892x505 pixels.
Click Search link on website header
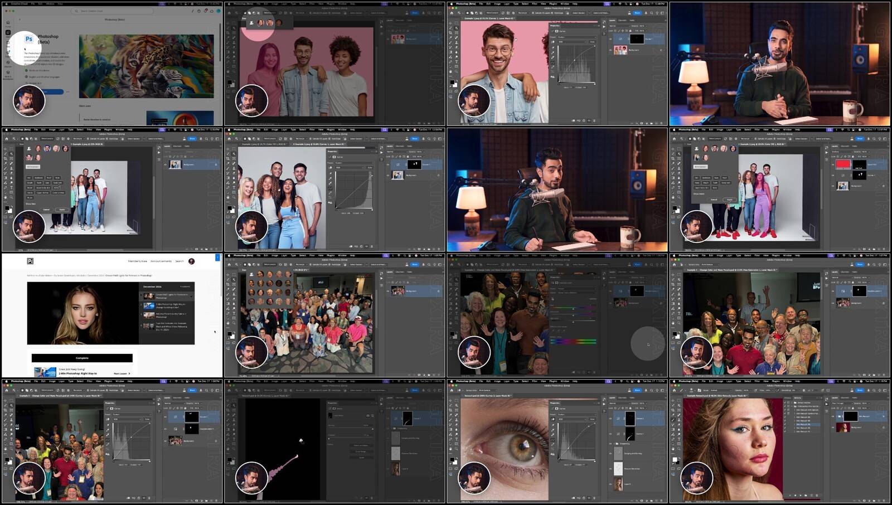(180, 261)
